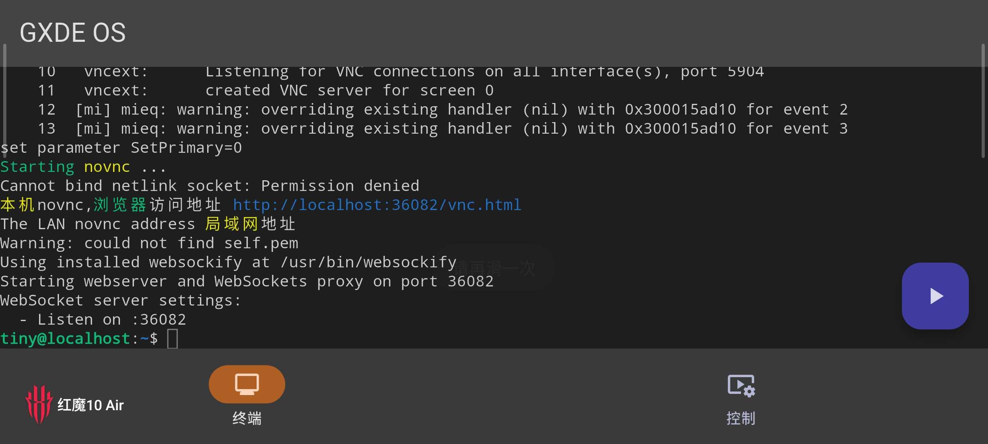Click the terminal cursor at the prompt
The width and height of the screenshot is (988, 444).
coord(173,339)
